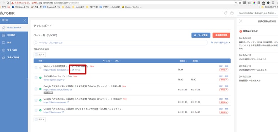The width and height of the screenshot is (278, 132).
Task: Open the https://shutto.com/function/ link
Action: pos(57,90)
